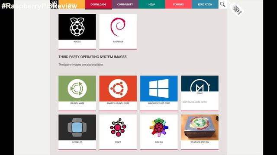
Task: Click the magnifier search icon
Action: point(222,4)
